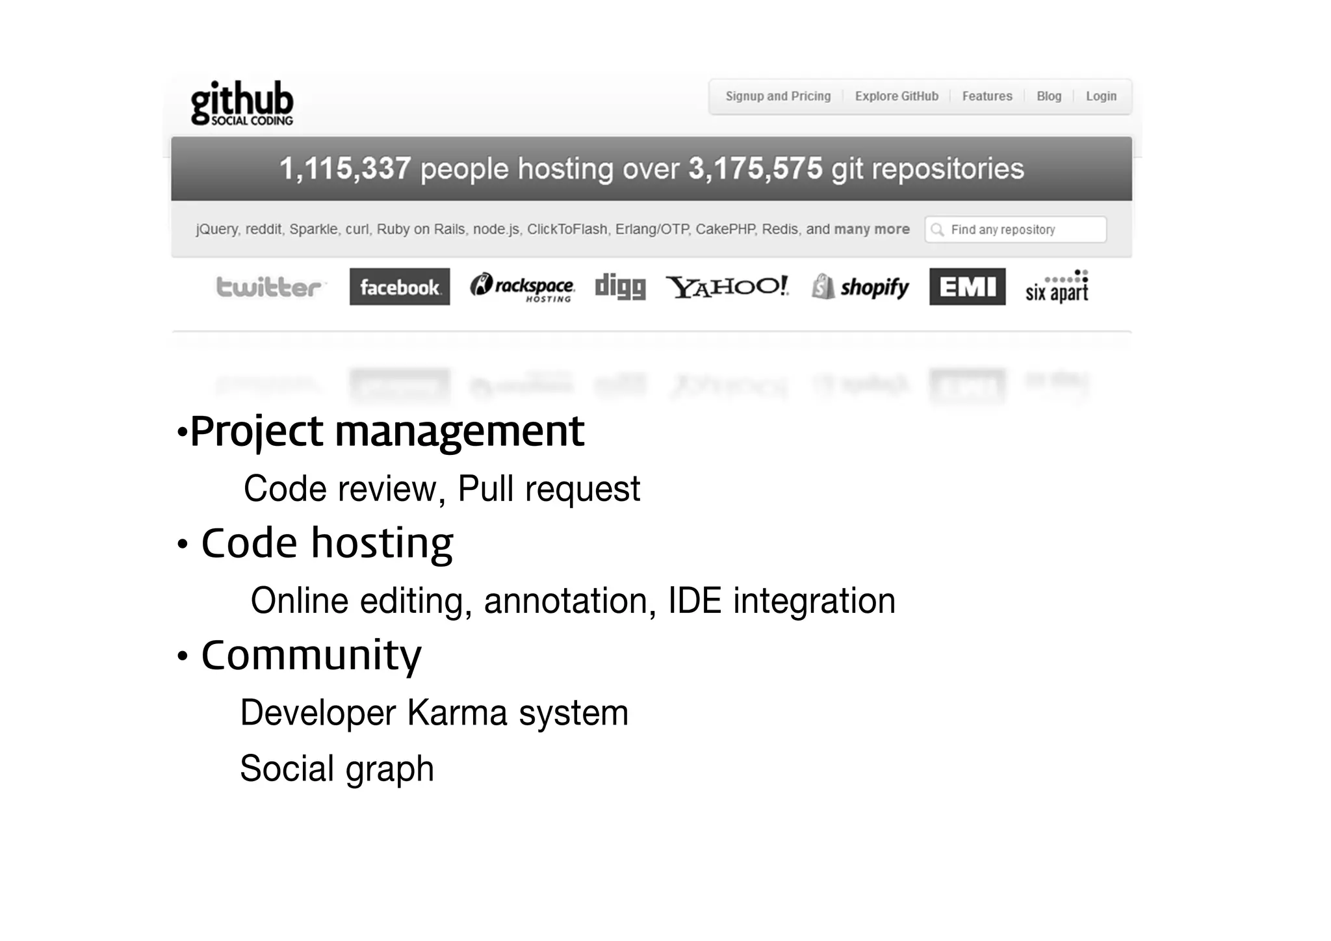The width and height of the screenshot is (1331, 941).
Task: Open the Redis project link
Action: point(781,229)
